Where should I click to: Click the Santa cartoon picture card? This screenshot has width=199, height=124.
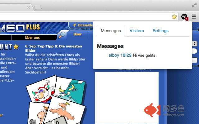point(41,89)
